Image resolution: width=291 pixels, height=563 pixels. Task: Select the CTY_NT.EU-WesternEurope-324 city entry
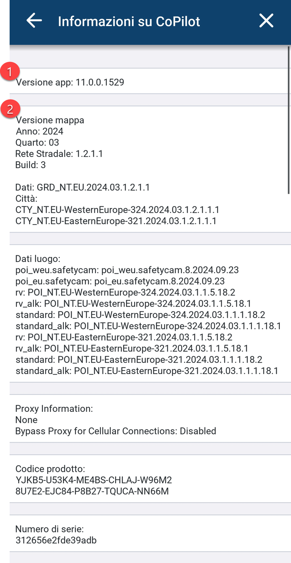coord(117,210)
